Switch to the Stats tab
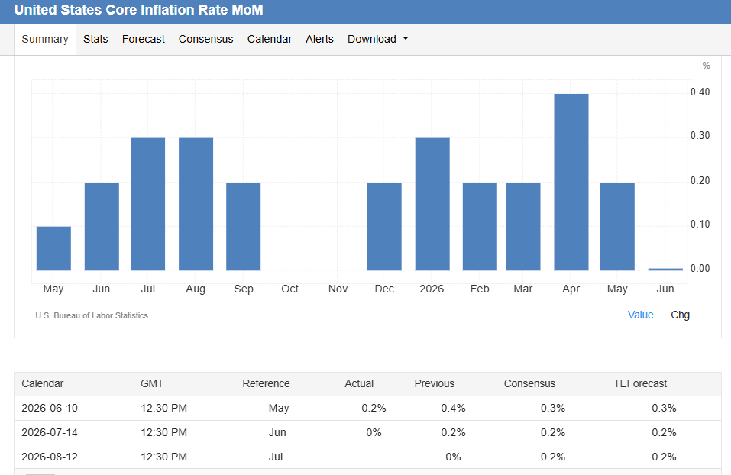 (95, 39)
